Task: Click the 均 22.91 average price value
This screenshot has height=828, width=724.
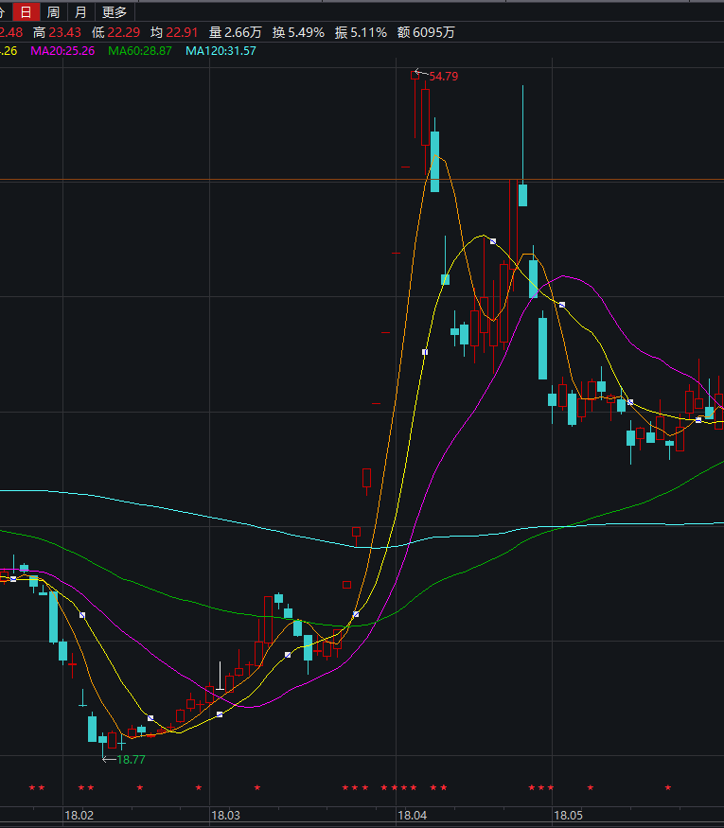Action: [174, 32]
